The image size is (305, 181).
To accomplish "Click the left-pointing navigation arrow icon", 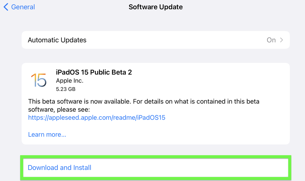I will [6, 7].
